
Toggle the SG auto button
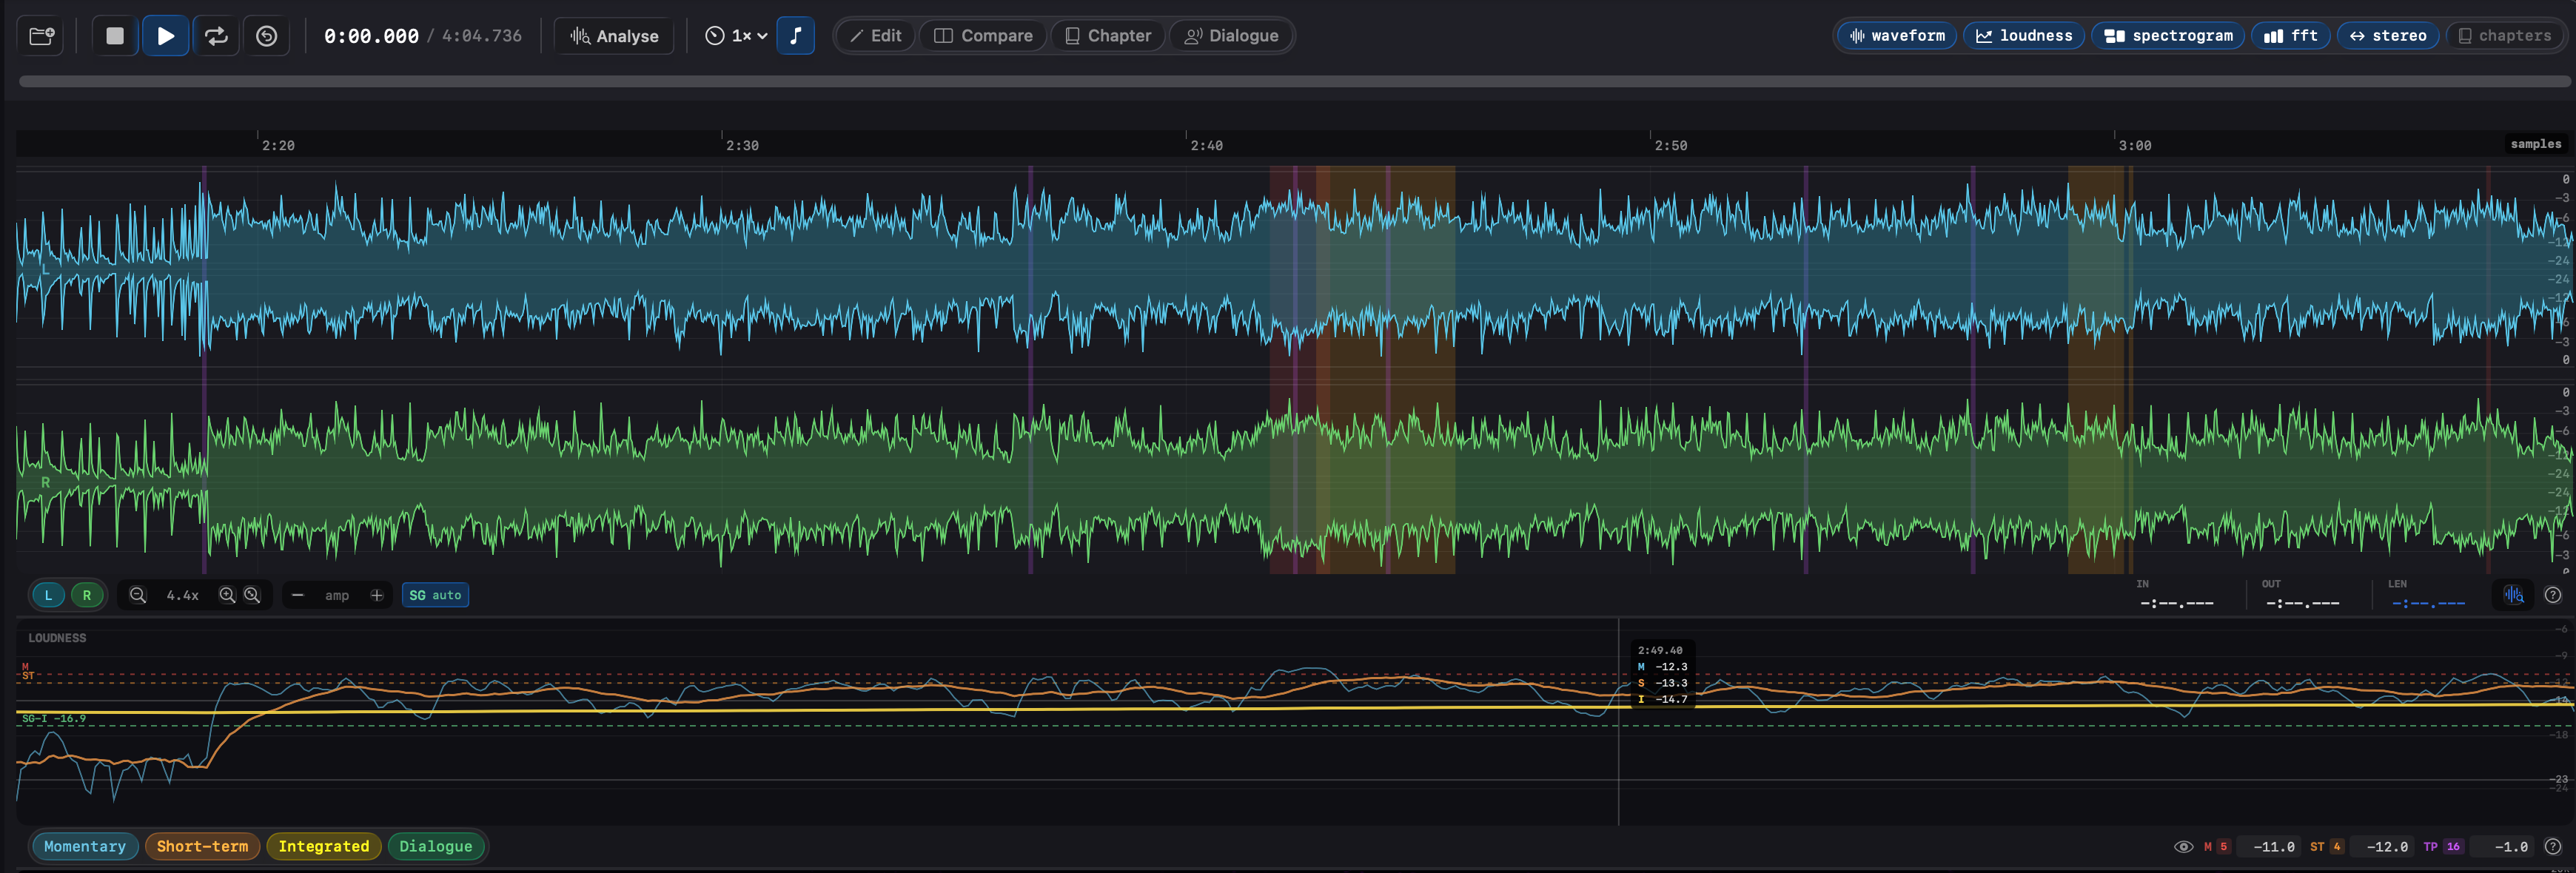pyautogui.click(x=435, y=595)
